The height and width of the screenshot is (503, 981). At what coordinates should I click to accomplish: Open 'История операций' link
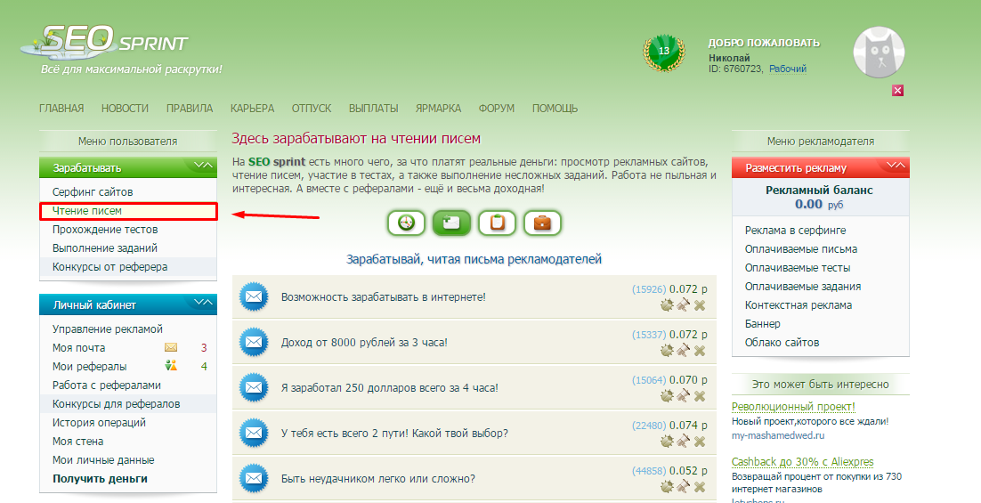point(99,423)
